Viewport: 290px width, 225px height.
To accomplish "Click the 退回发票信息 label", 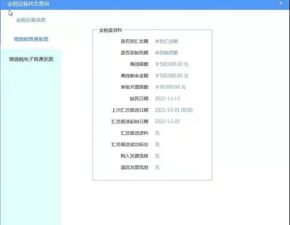I will coord(134,167).
